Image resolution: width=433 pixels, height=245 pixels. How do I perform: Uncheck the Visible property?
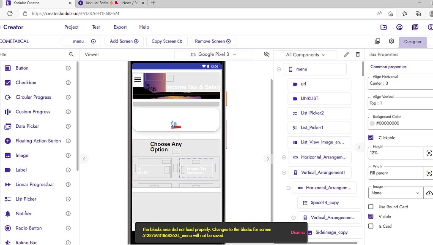point(371,216)
